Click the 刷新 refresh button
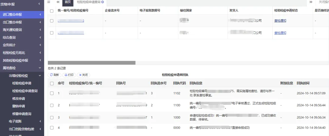This screenshot has width=329, height=136. pyautogui.click(x=55, y=75)
